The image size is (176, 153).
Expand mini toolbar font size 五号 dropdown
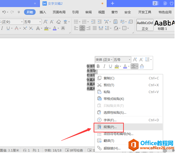[x=130, y=59]
